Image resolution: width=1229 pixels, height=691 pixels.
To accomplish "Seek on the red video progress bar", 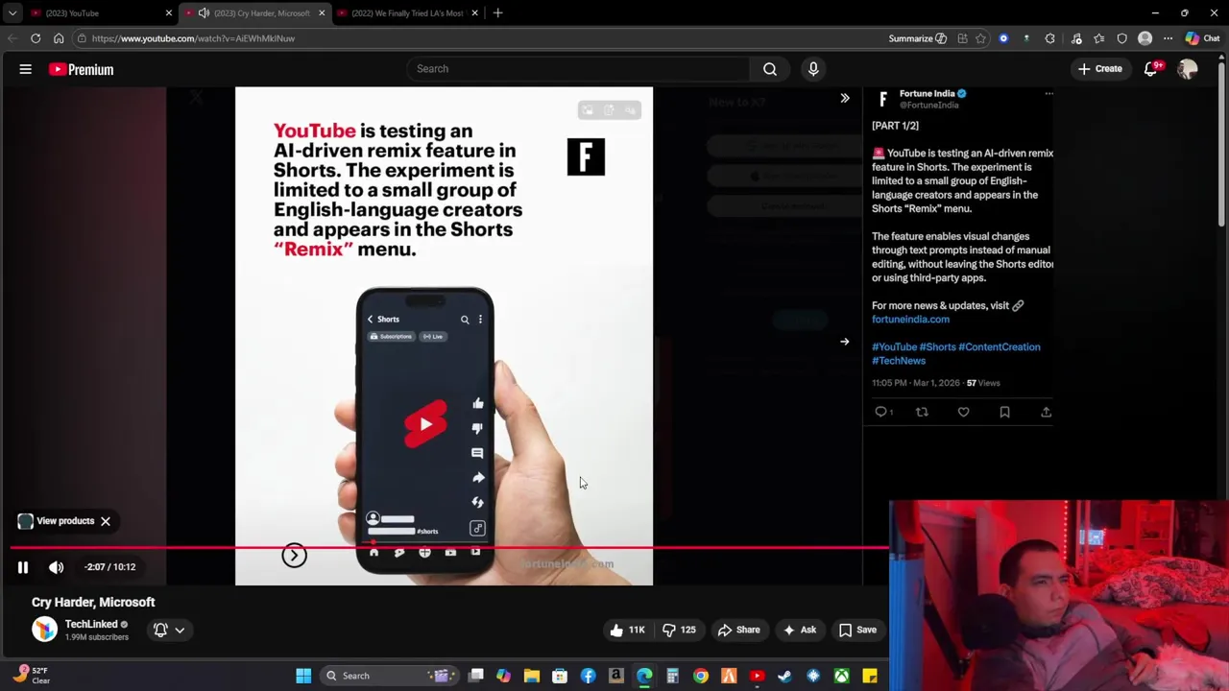I will pyautogui.click(x=449, y=548).
